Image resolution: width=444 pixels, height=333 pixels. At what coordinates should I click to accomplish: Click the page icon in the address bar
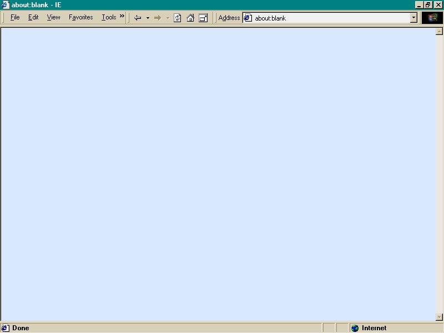point(248,18)
